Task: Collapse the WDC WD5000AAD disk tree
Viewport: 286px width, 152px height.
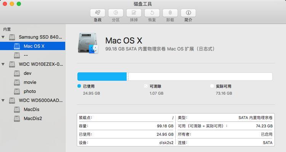Action: [3, 100]
